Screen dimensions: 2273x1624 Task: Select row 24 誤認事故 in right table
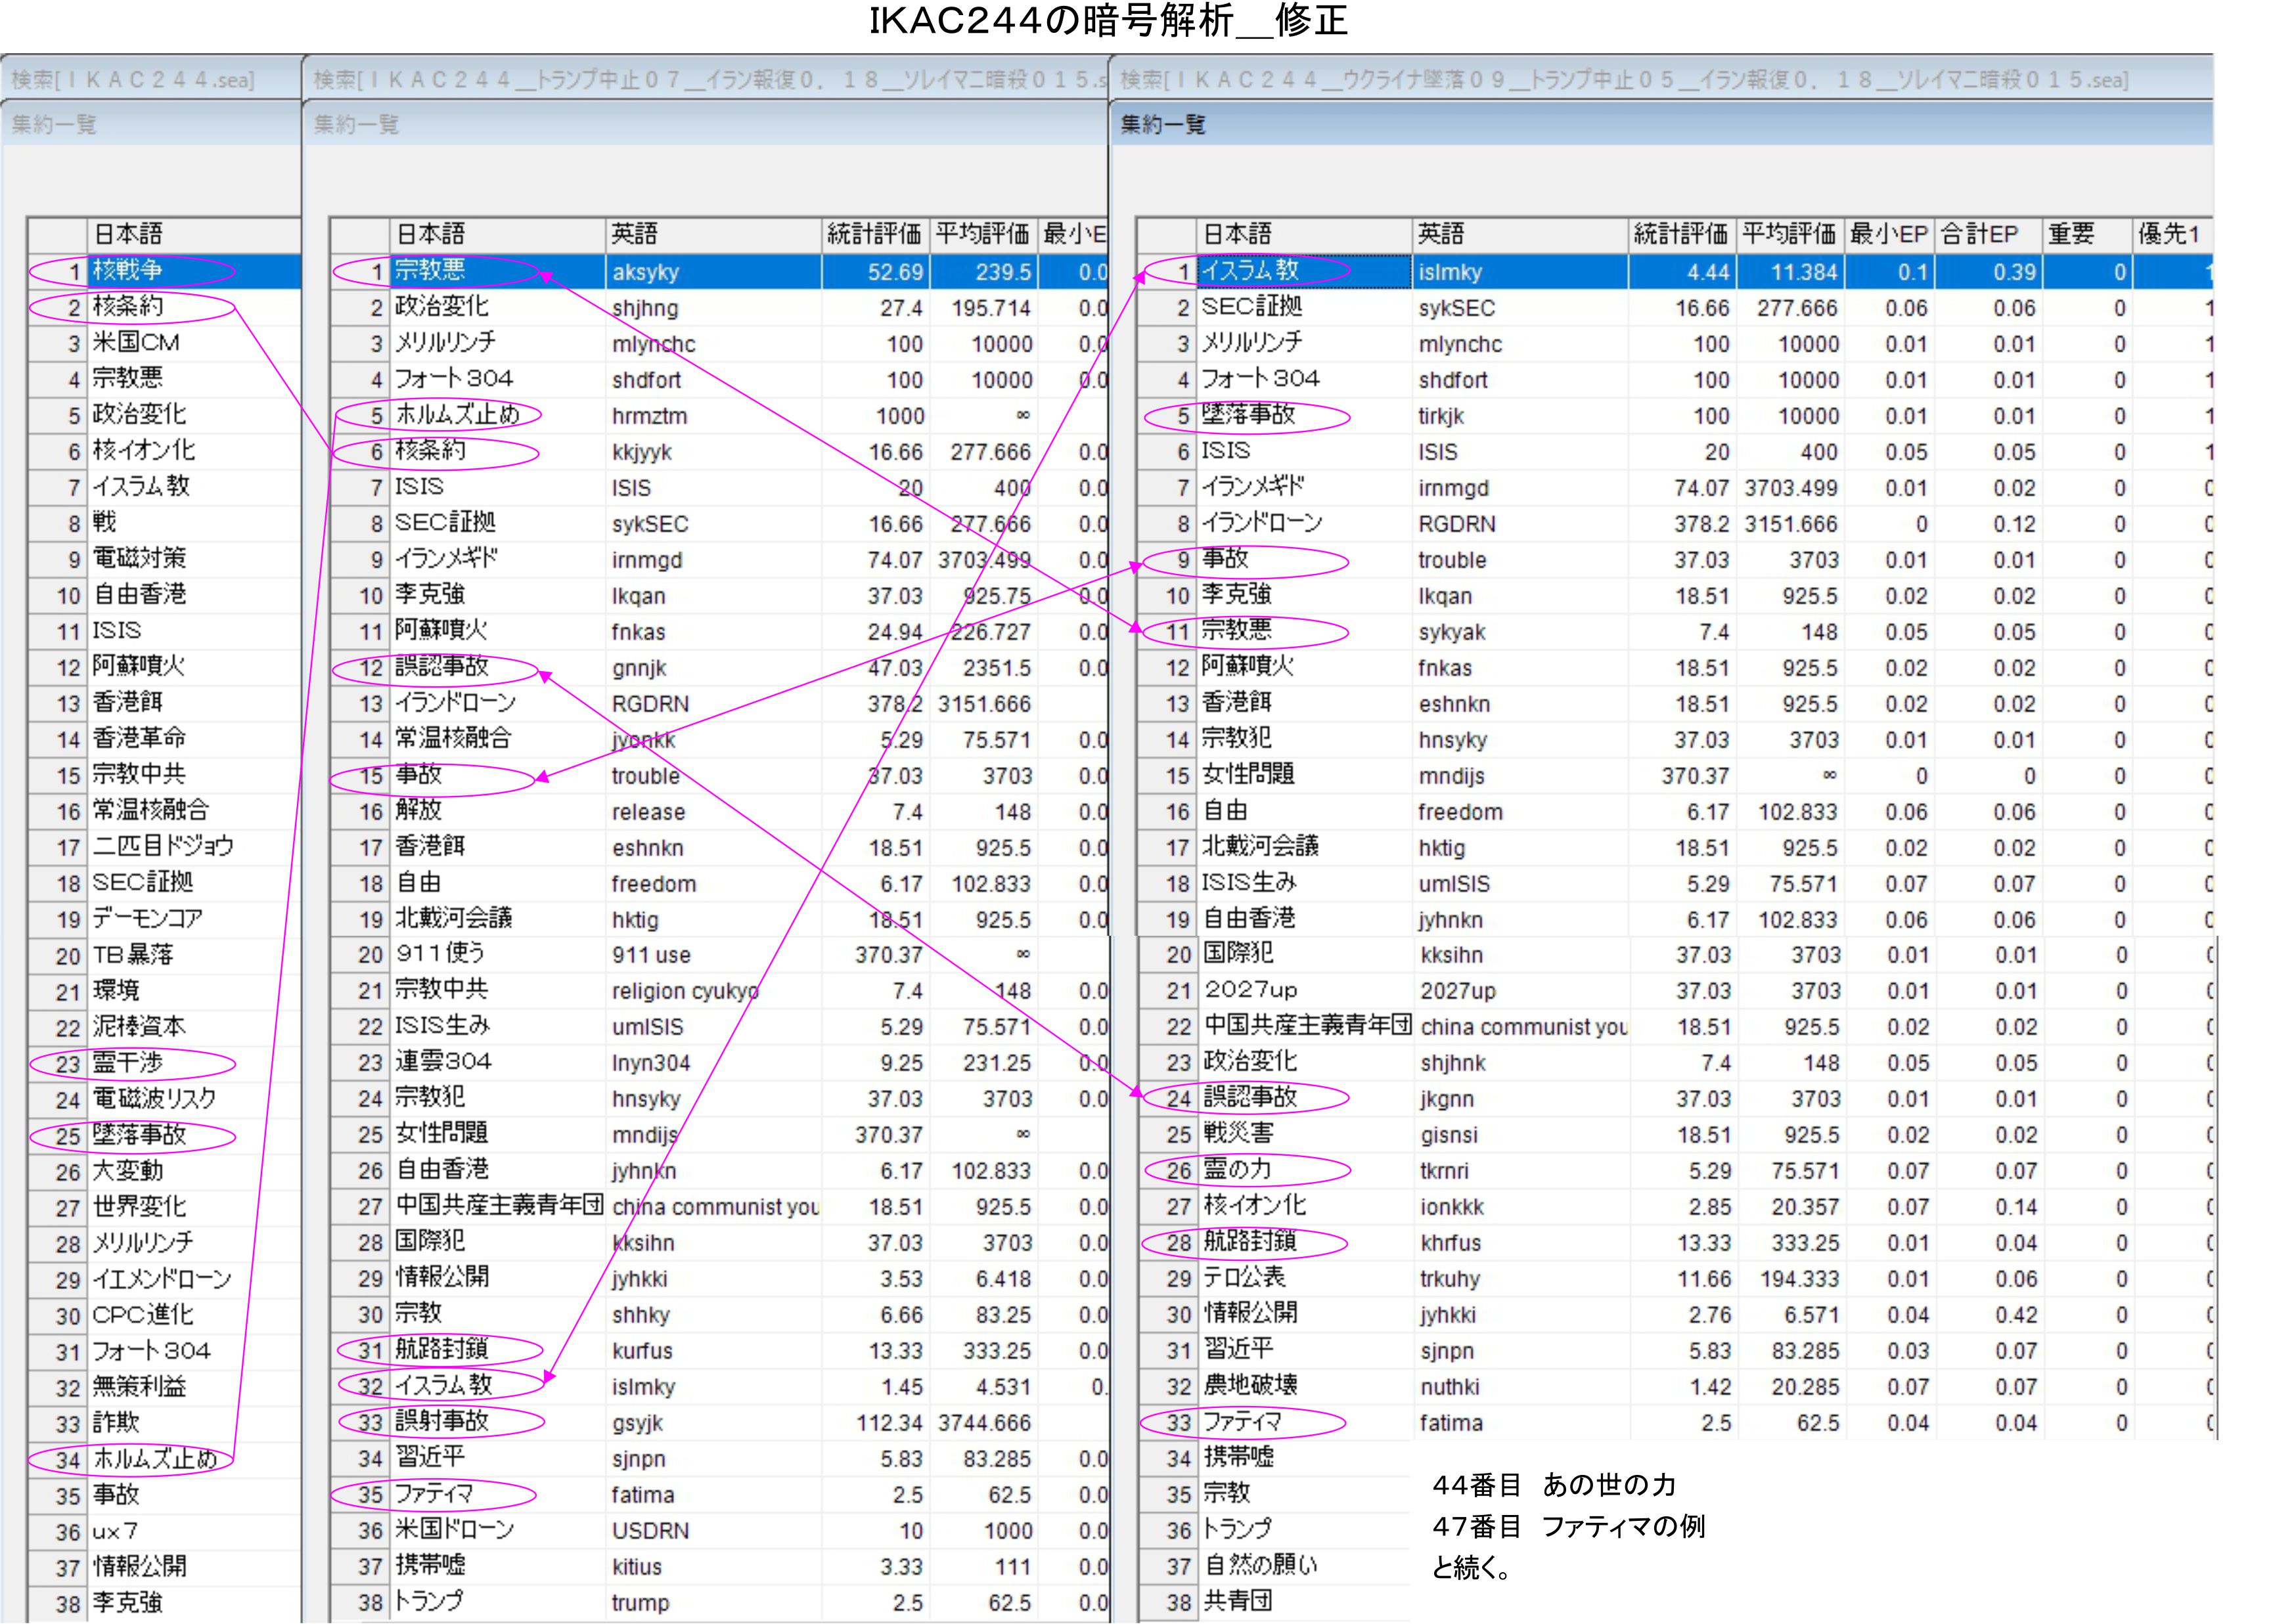(x=1249, y=1098)
